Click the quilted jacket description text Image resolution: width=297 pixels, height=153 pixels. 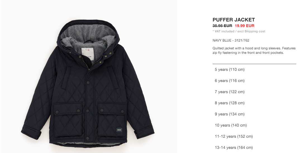254,50
